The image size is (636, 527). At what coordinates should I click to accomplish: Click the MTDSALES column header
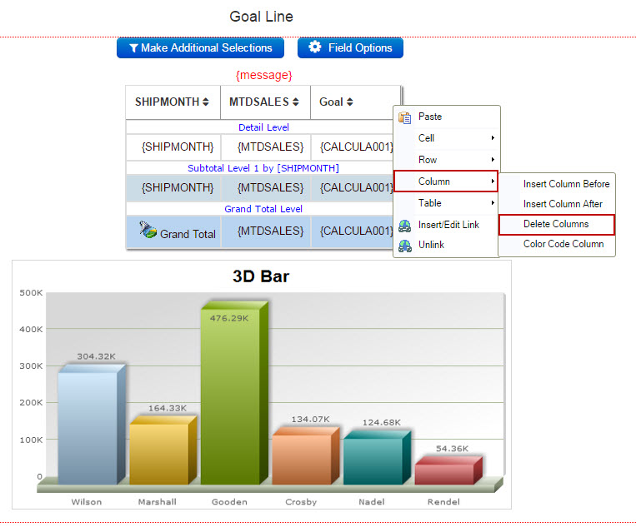point(265,102)
